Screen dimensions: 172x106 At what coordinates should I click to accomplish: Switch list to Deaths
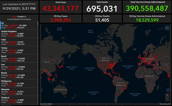click(21, 17)
